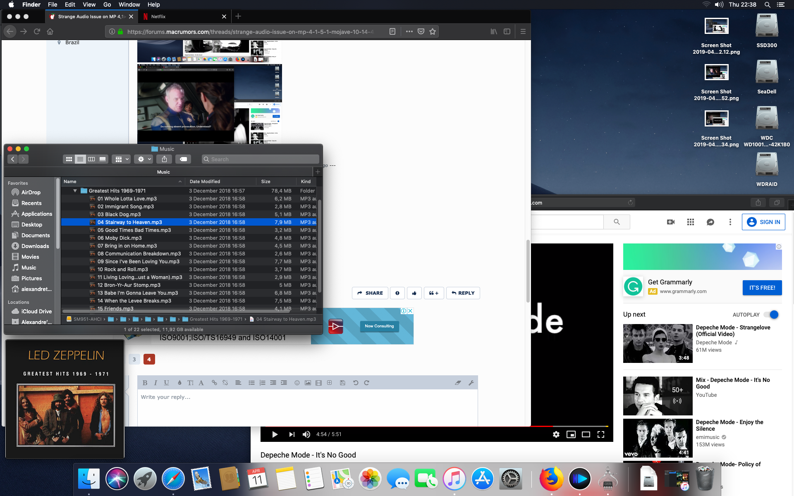Toggle Finder list view button
794x496 pixels.
pos(80,159)
